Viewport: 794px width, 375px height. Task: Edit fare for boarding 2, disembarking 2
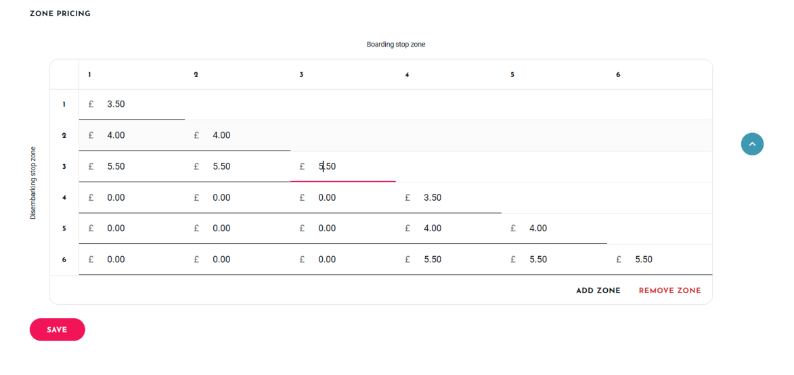(238, 135)
